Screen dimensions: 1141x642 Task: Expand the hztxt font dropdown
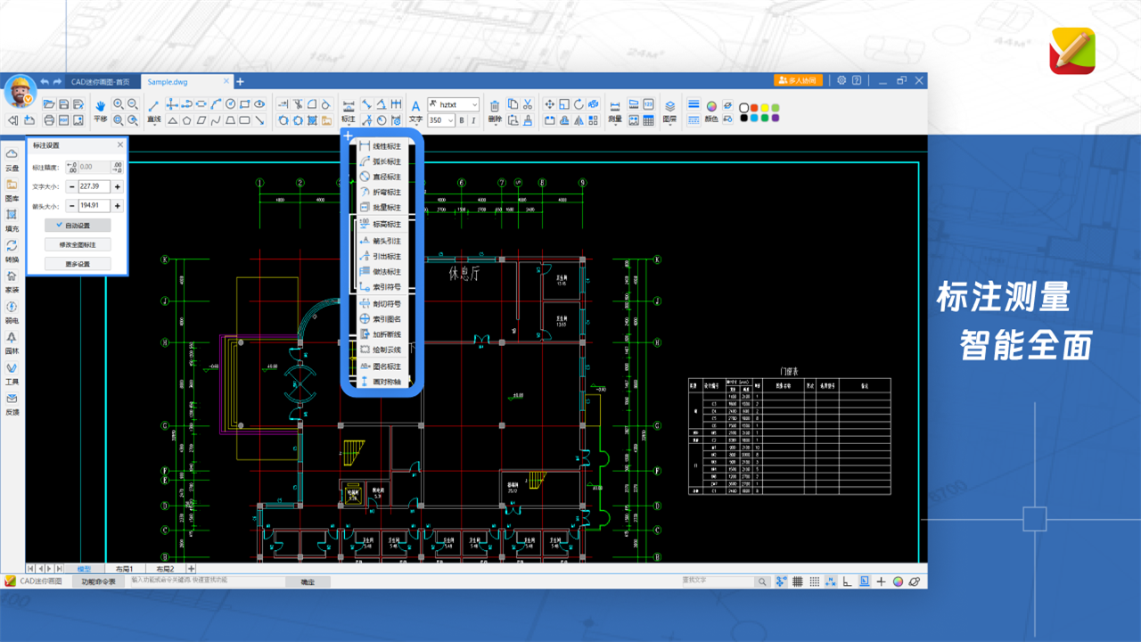tap(473, 104)
